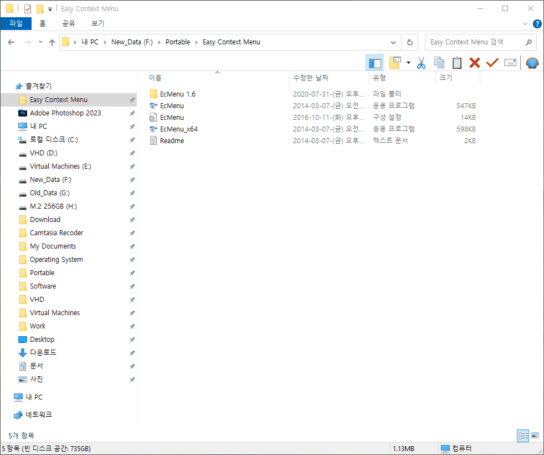Expand the address bar history dropdown
Viewport: 544px width, 455px height.
393,42
